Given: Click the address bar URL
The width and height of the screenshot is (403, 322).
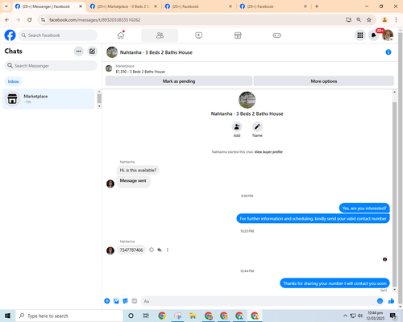Looking at the screenshot, I should pos(94,20).
